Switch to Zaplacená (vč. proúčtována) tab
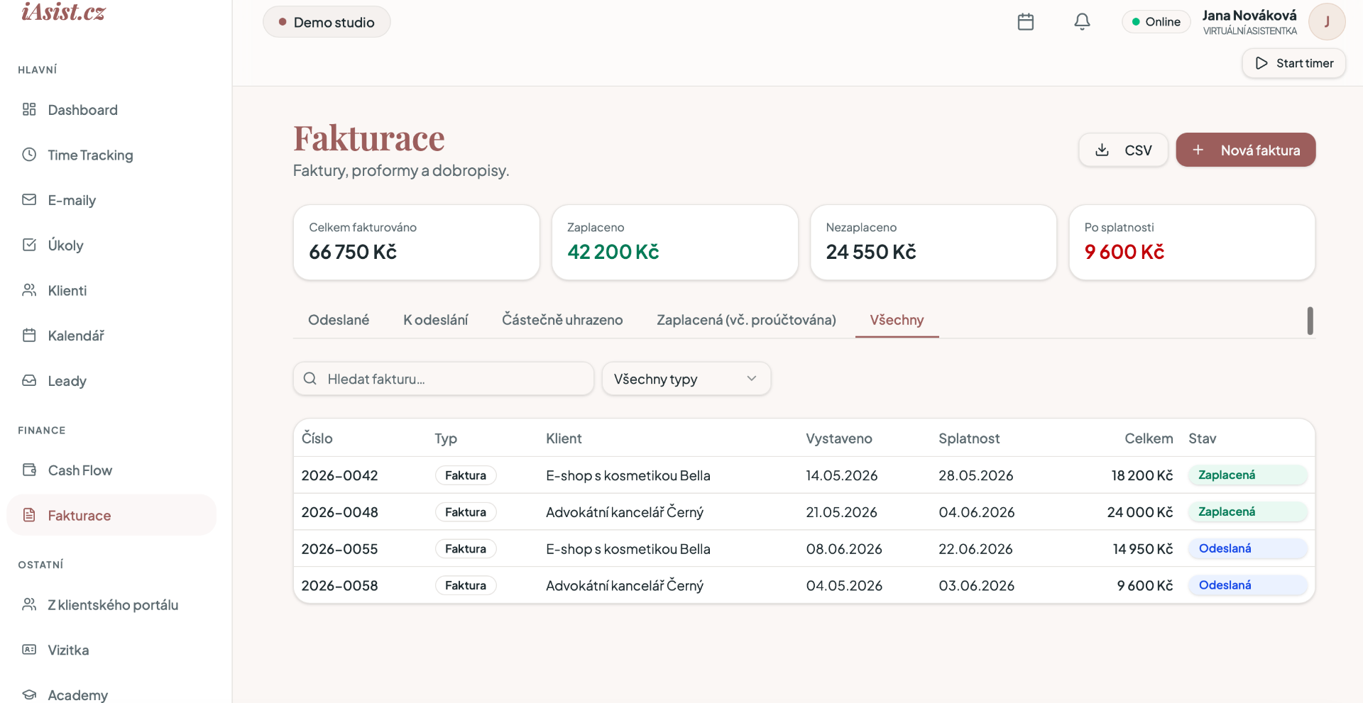Viewport: 1363px width, 703px height. click(746, 320)
